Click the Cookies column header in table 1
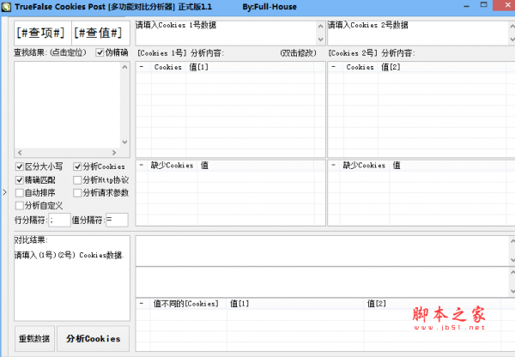 (x=168, y=67)
